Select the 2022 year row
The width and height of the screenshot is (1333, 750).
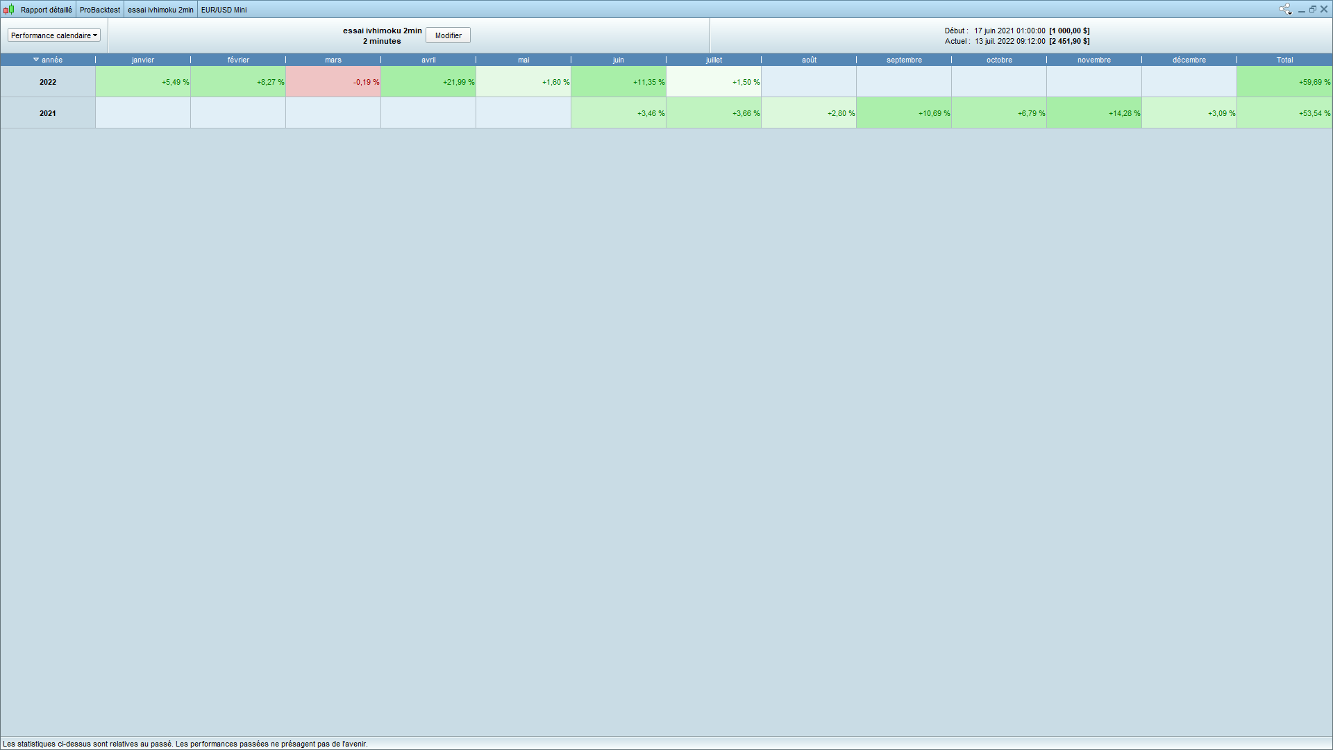click(48, 82)
